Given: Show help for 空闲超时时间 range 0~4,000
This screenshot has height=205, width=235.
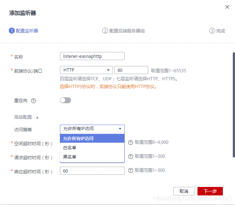Looking at the screenshot, I should pos(131,142).
